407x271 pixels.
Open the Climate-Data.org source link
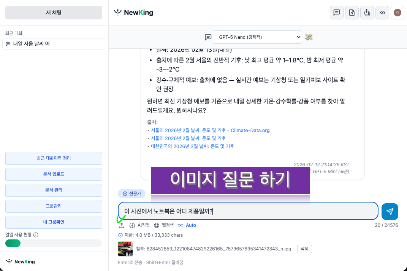(210, 130)
